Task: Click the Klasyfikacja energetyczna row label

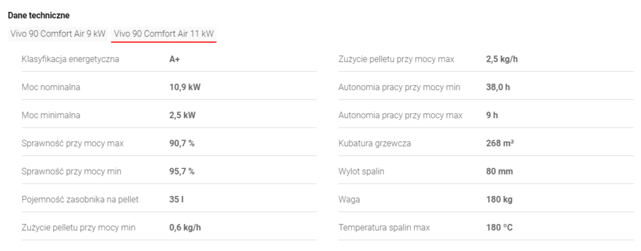Action: [70, 59]
